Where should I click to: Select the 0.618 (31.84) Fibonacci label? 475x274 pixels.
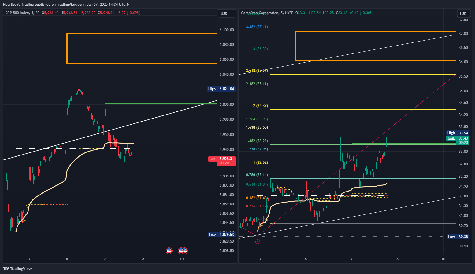(257, 184)
